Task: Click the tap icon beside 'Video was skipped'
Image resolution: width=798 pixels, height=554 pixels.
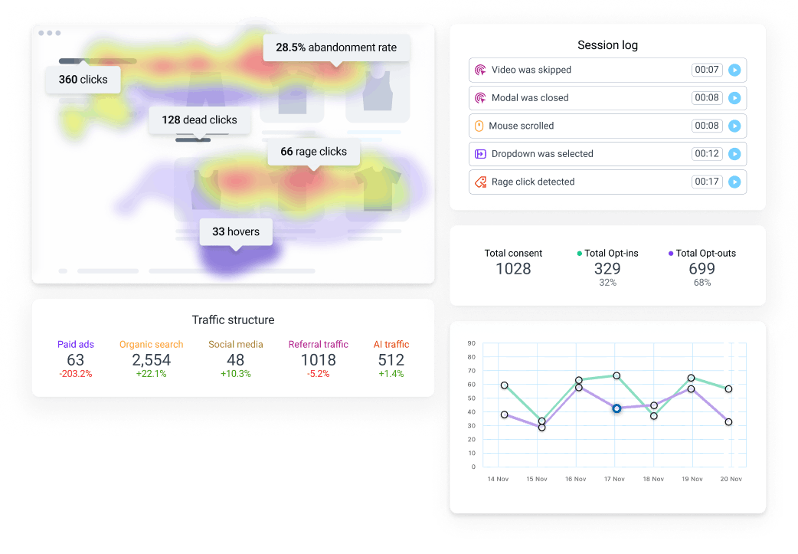Action: tap(480, 70)
